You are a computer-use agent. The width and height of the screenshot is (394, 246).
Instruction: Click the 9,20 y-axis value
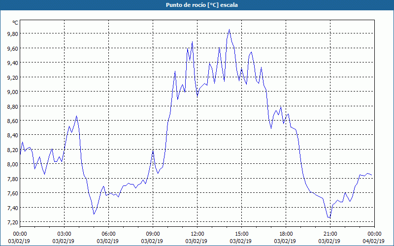pyautogui.click(x=13, y=77)
